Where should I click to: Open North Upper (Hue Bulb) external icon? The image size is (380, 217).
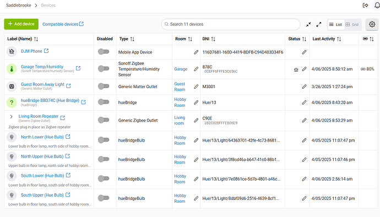(68, 156)
